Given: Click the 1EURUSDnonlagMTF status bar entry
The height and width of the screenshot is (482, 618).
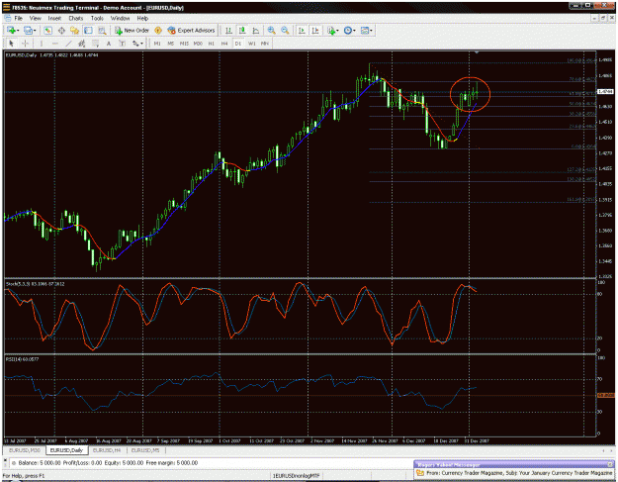Looking at the screenshot, I should (x=296, y=476).
